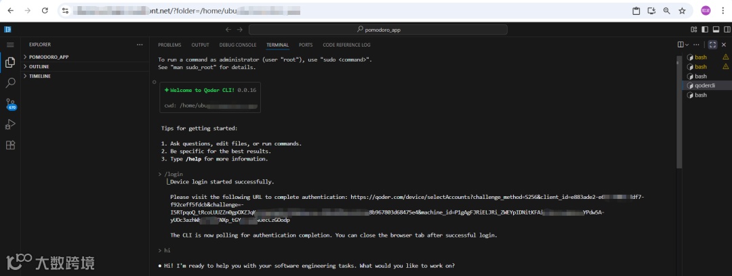Click the pomodoro_app command center search box
Image resolution: width=732 pixels, height=276 pixels.
pyautogui.click(x=378, y=29)
